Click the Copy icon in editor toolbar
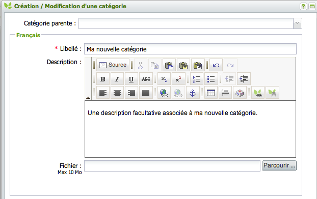Image resolution: width=317 pixels, height=199 pixels. pyautogui.click(x=154, y=65)
